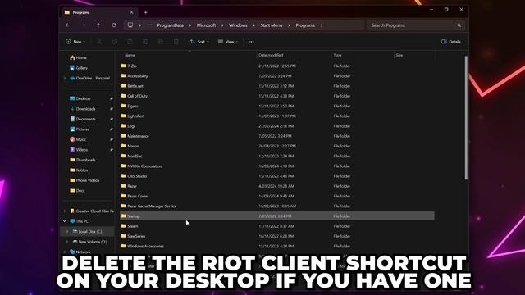This screenshot has width=525, height=295.
Task: Click the Up one level arrow
Action: click(98, 25)
